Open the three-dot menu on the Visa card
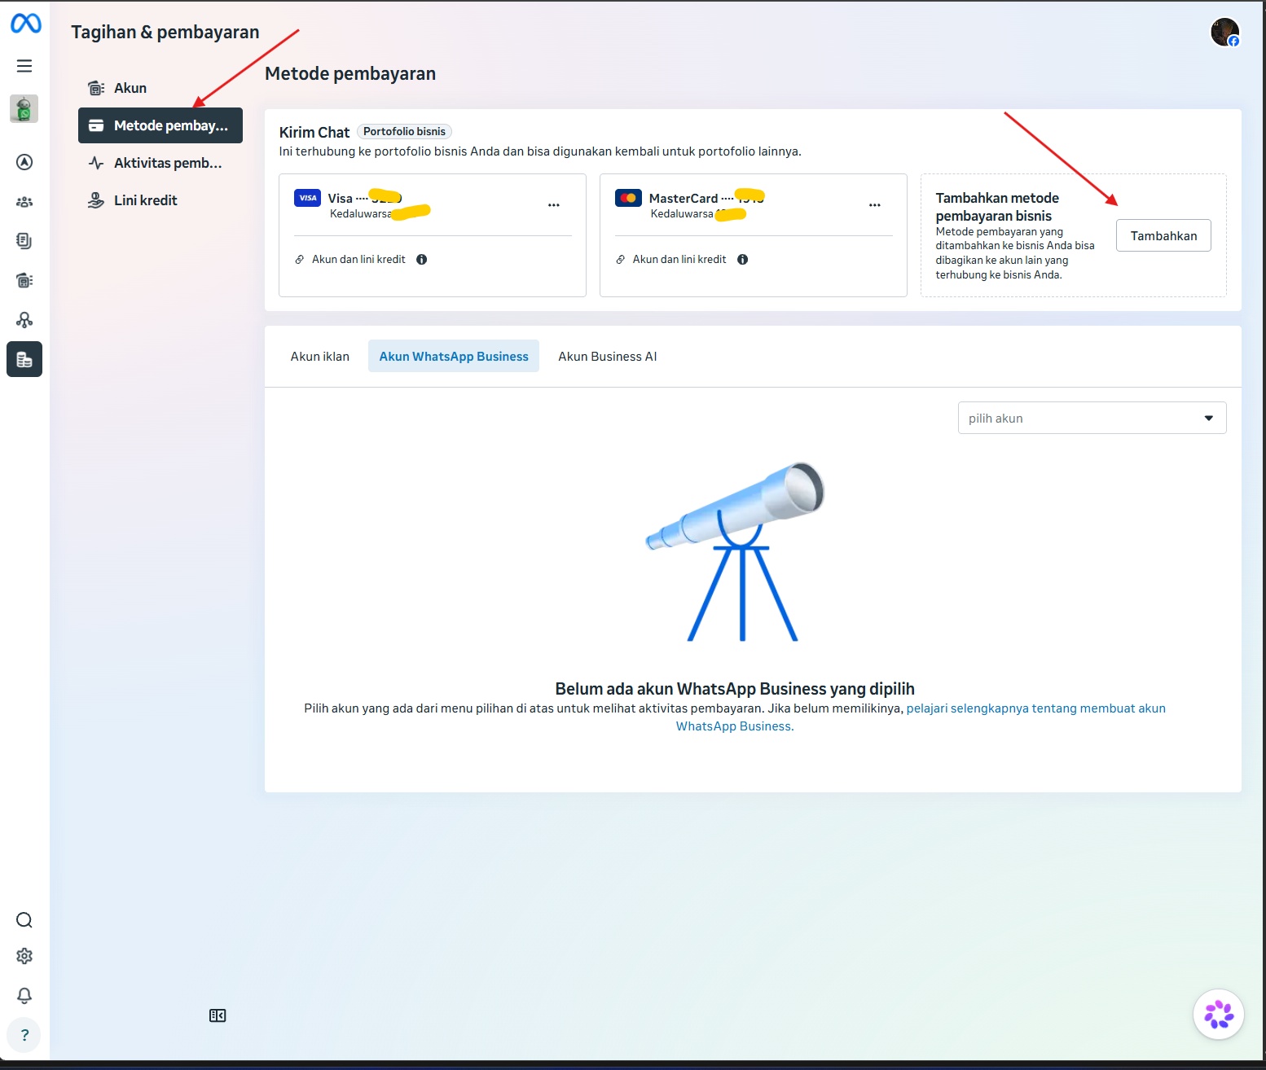 pyautogui.click(x=554, y=205)
